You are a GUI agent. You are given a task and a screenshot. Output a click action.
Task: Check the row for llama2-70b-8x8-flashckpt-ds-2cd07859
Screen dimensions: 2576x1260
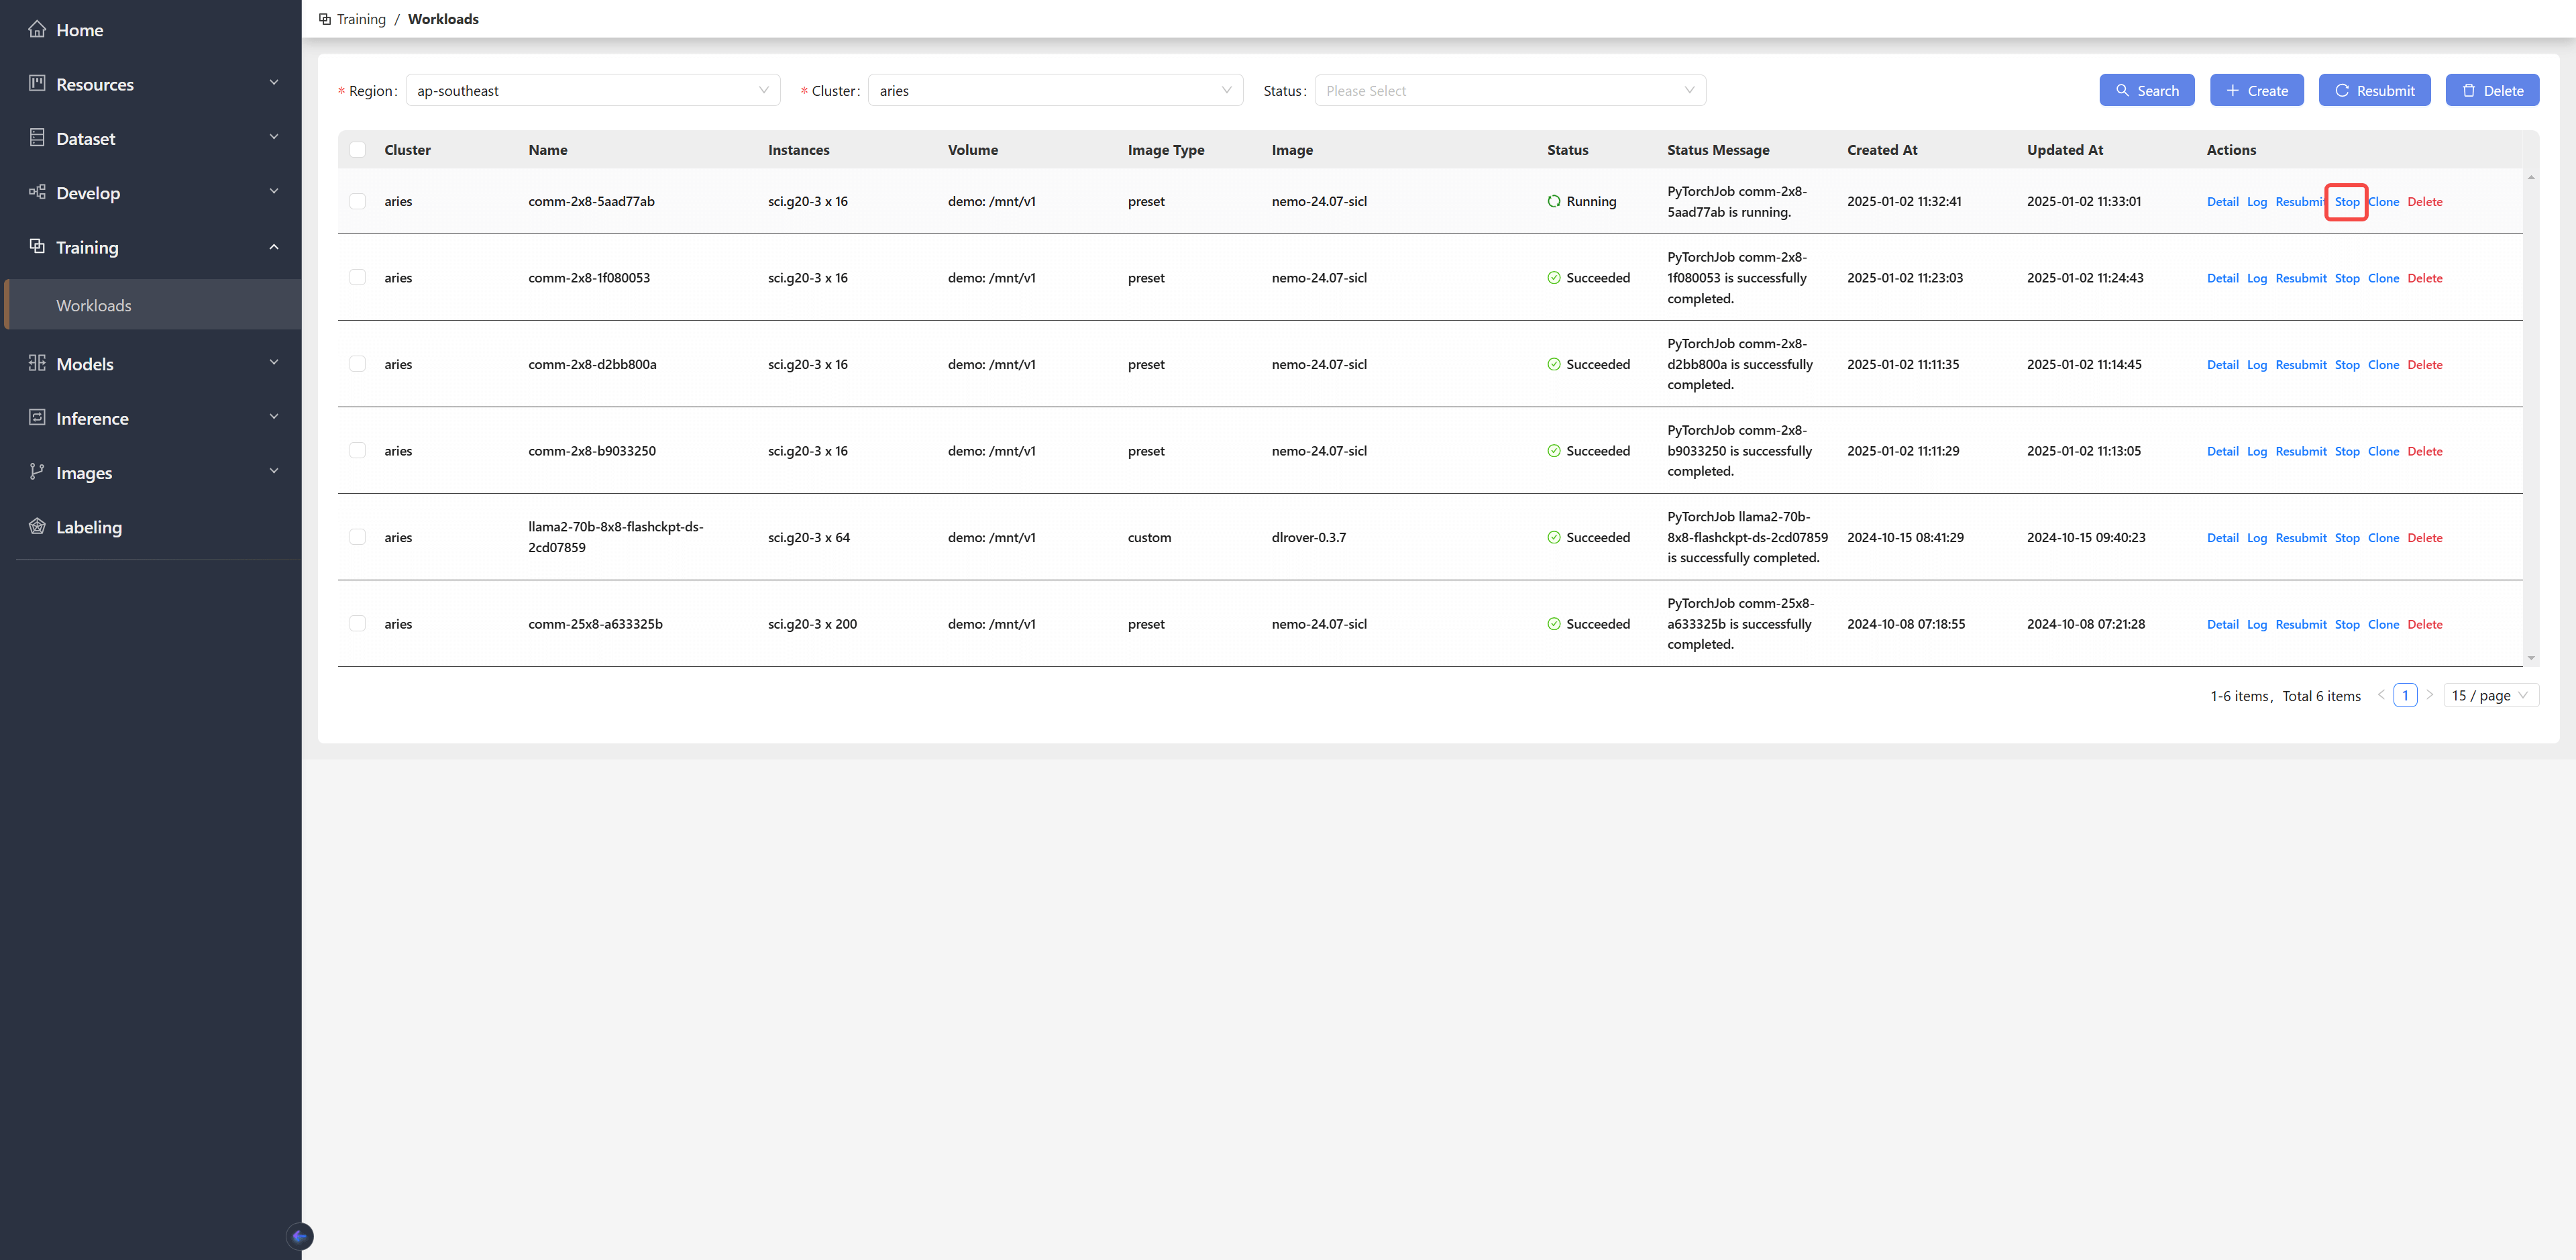click(357, 537)
